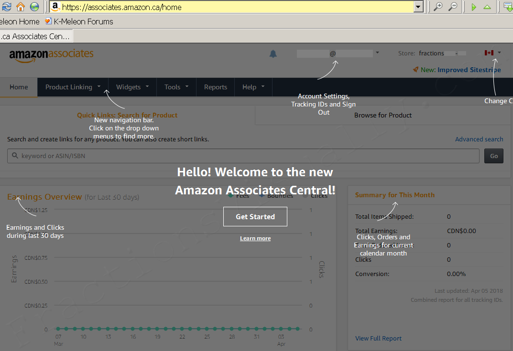Select the Quick Links: Search for Product tab
Image resolution: width=513 pixels, height=351 pixels.
127,115
